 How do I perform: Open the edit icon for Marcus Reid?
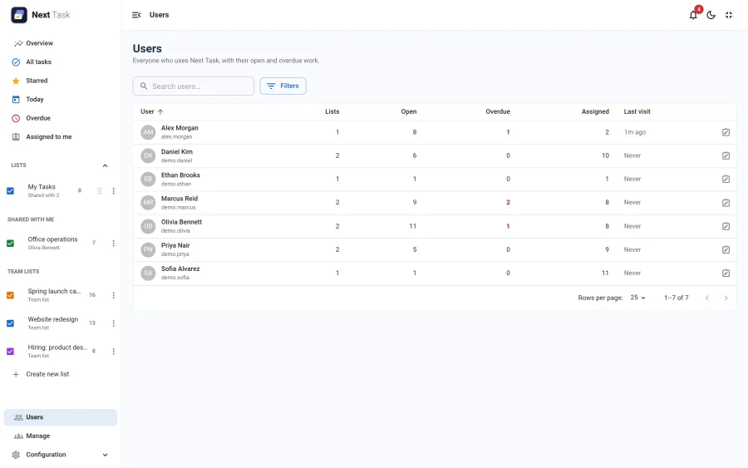tap(726, 203)
